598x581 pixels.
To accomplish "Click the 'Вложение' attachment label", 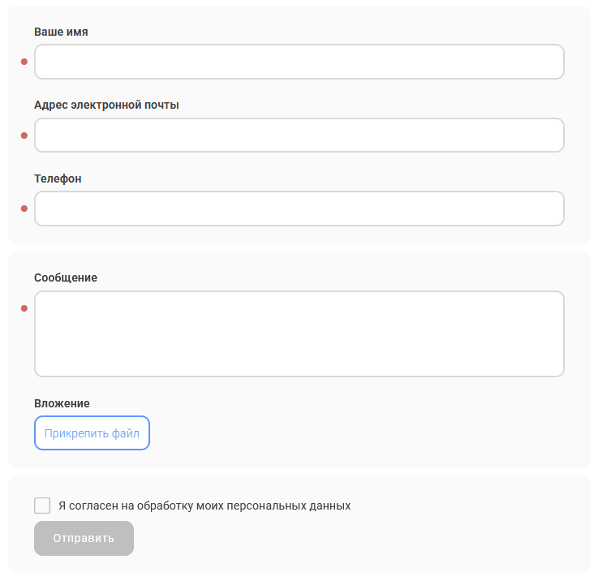I will click(x=62, y=403).
